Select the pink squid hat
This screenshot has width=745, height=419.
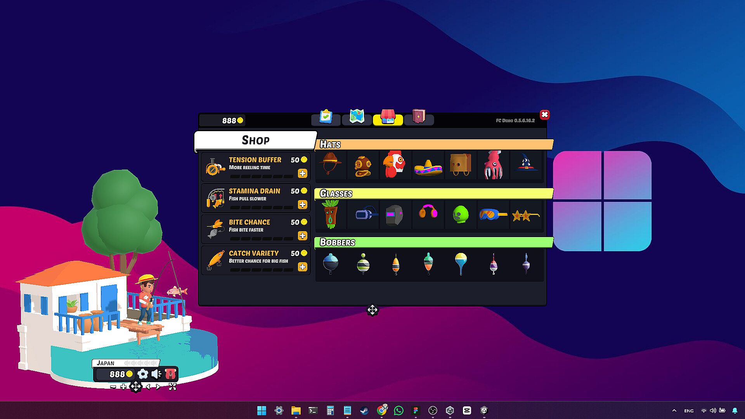pyautogui.click(x=493, y=165)
